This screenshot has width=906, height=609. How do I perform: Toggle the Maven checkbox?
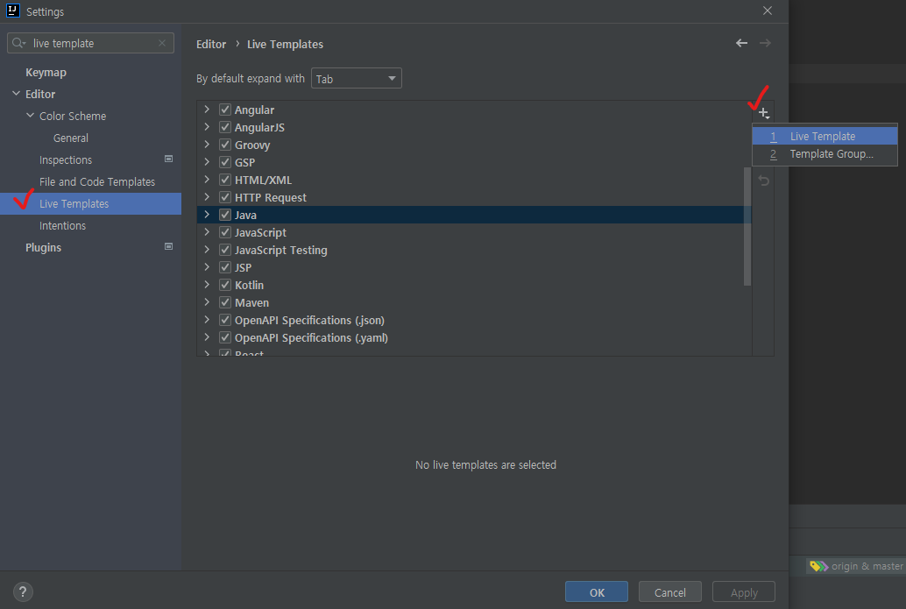pyautogui.click(x=225, y=302)
